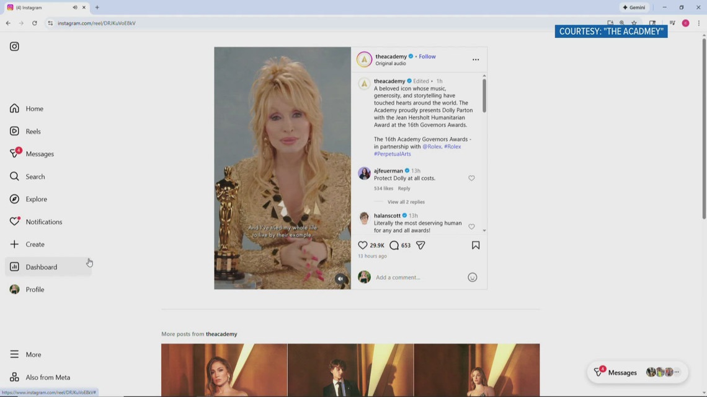
Task: Share the reel with paper-plane icon
Action: (420, 245)
